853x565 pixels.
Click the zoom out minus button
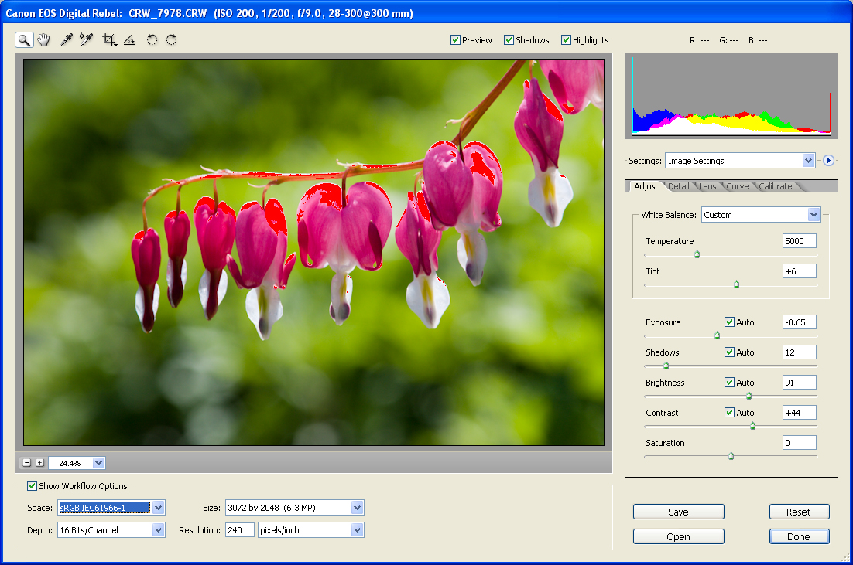pyautogui.click(x=26, y=463)
